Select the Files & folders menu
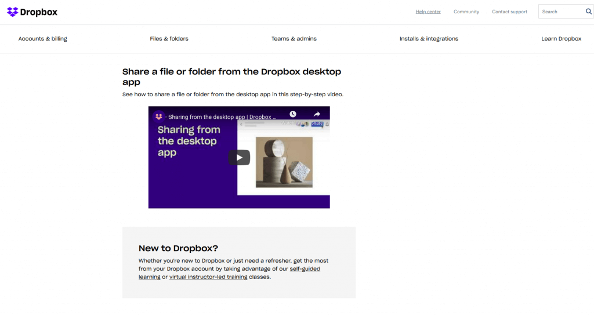 pos(169,39)
